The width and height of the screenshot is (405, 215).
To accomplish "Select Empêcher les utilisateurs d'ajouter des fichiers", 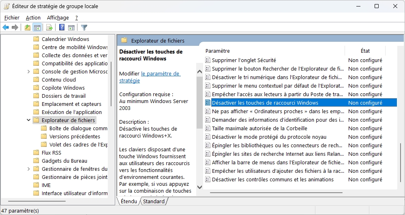I will pos(278,171).
